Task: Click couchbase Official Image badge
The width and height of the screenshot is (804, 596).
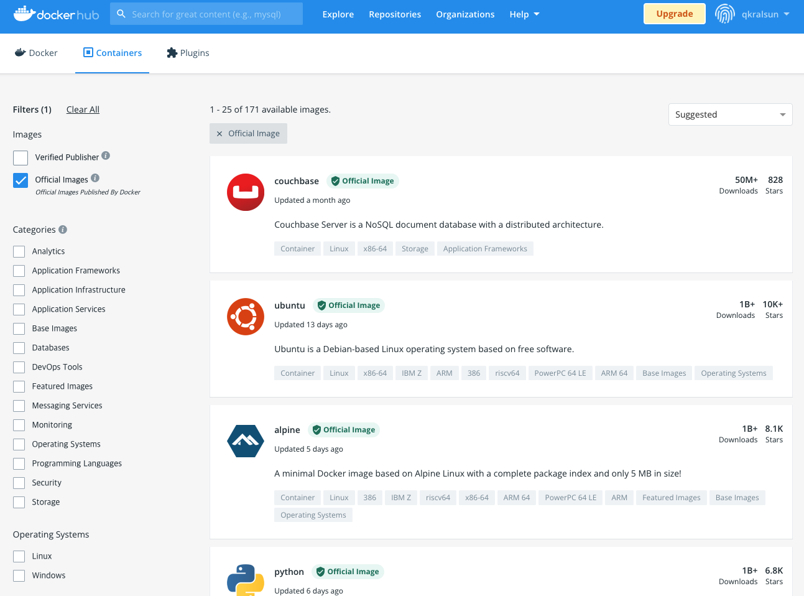Action: (x=363, y=181)
